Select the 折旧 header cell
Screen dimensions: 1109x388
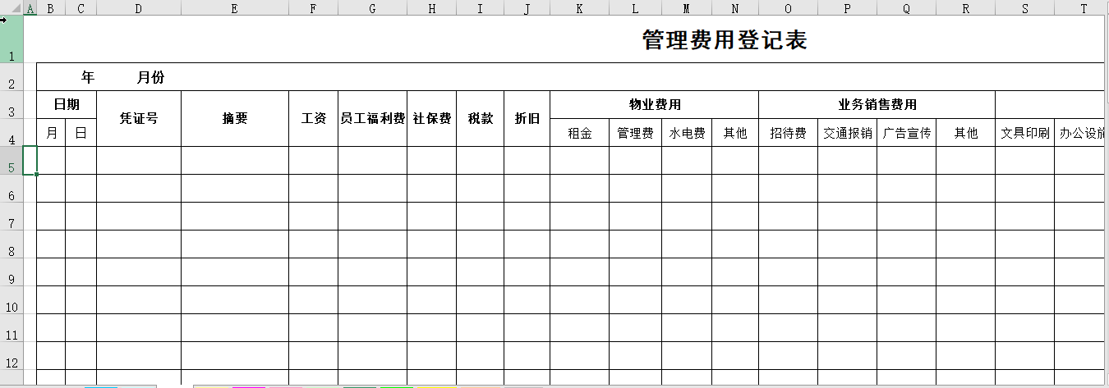527,118
